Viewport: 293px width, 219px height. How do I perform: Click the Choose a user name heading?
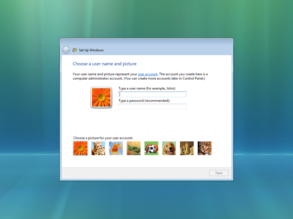104,64
